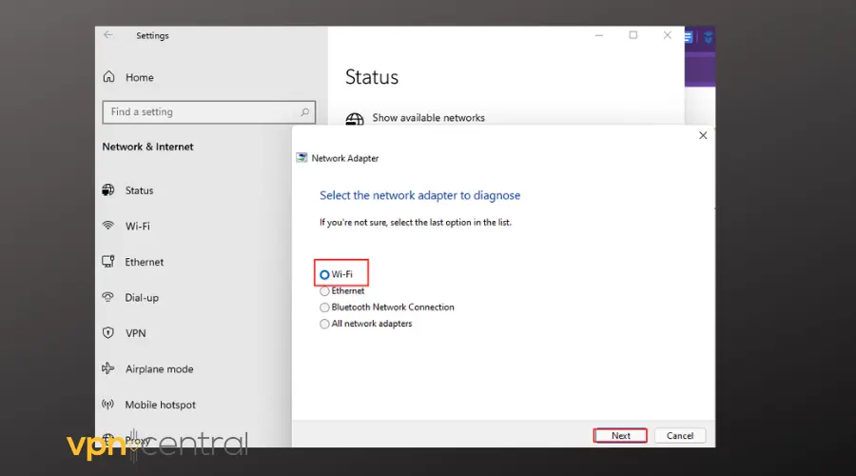856x476 pixels.
Task: Close the Network Adapter dialog
Action: click(x=703, y=135)
